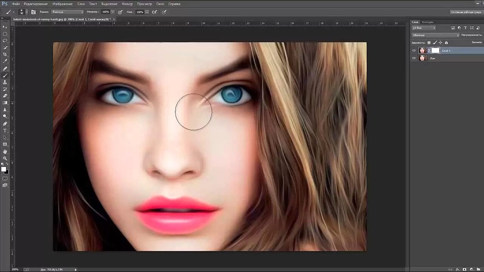The height and width of the screenshot is (272, 484).
Task: Open layer filter type dropdown
Action: (424, 28)
